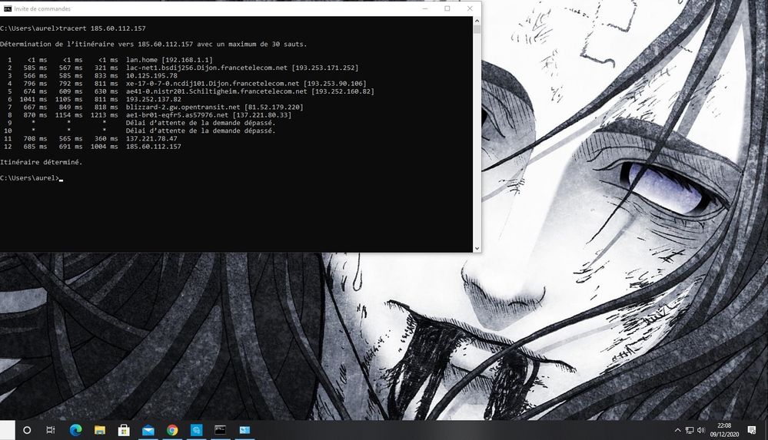
Task: Open the Mail app in taskbar
Action: (148, 430)
